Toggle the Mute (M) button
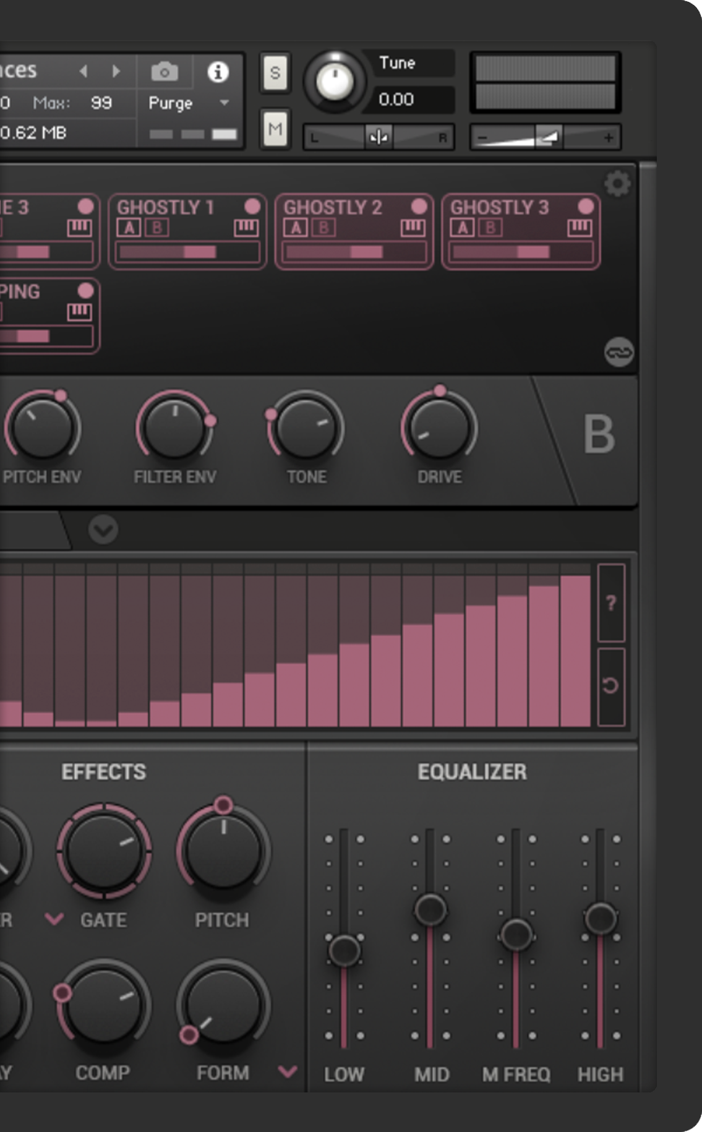Viewport: 702px width, 1132px height. point(275,129)
